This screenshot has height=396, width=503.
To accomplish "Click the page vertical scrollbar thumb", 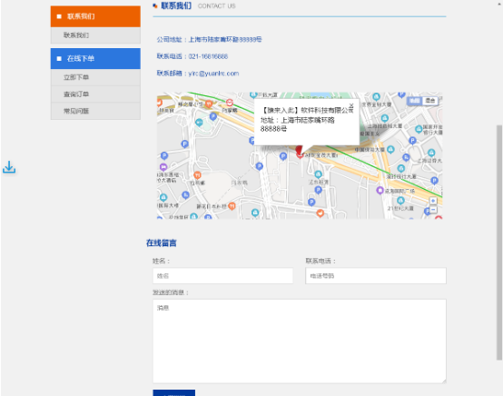I will point(499,243).
